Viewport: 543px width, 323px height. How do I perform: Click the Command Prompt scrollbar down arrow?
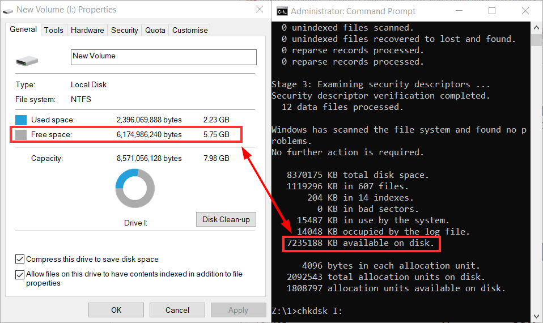pos(536,316)
